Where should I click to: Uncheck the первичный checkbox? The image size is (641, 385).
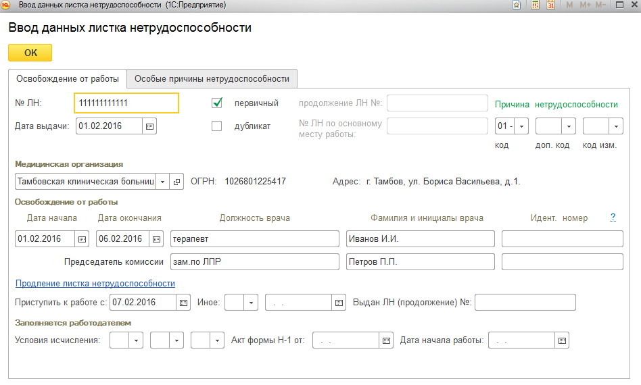[x=217, y=103]
